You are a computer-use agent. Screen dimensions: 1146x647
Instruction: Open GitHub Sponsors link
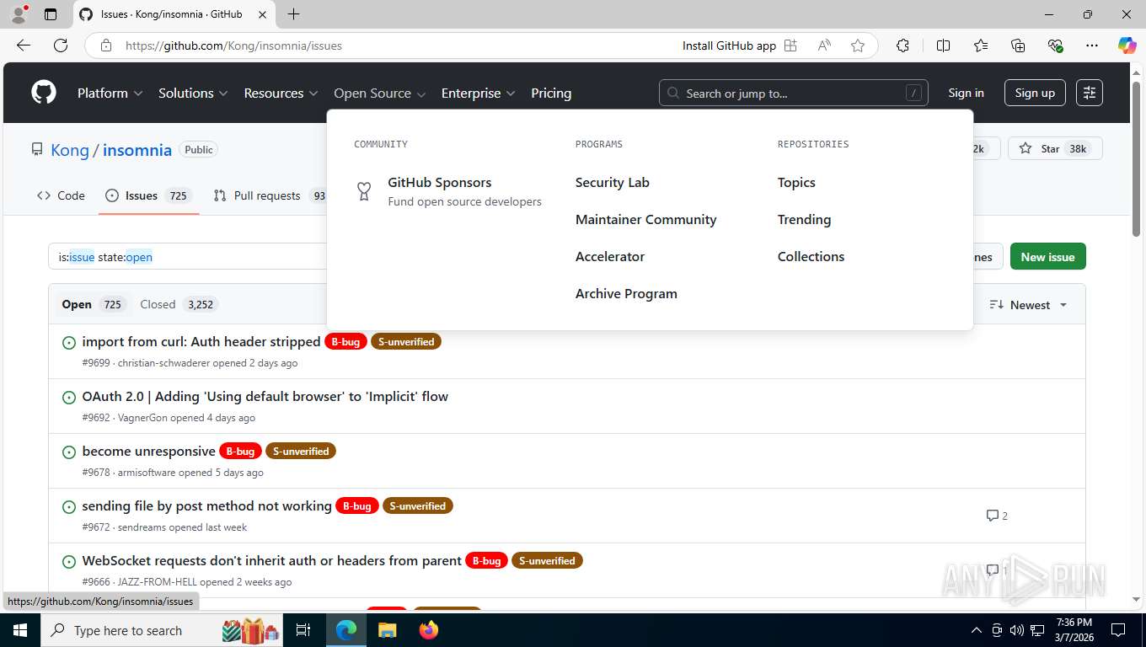439,182
